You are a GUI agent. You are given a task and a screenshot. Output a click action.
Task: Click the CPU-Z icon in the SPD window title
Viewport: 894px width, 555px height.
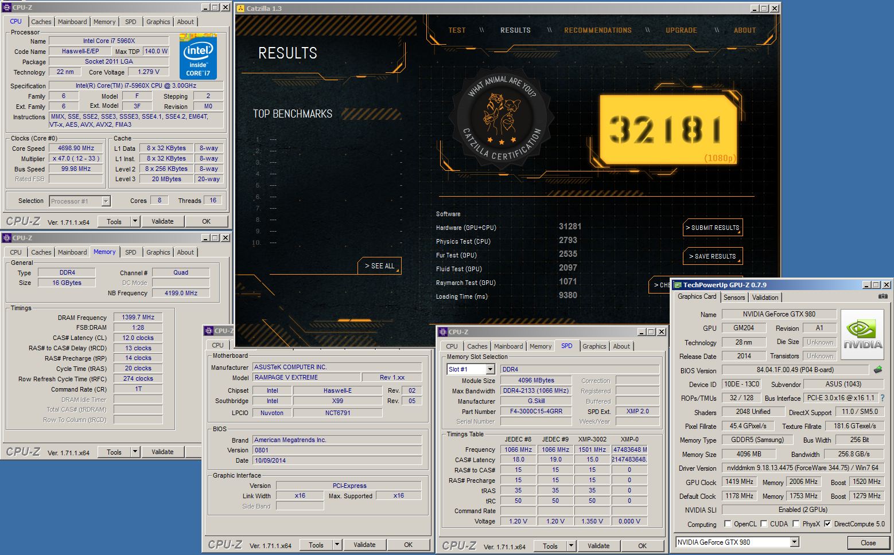tap(442, 332)
